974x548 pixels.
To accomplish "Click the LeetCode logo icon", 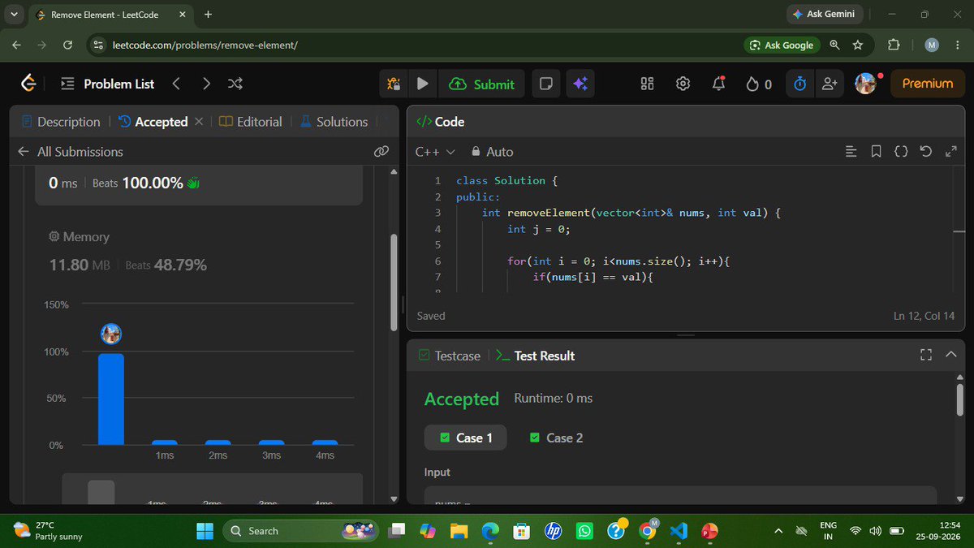I will tap(28, 84).
